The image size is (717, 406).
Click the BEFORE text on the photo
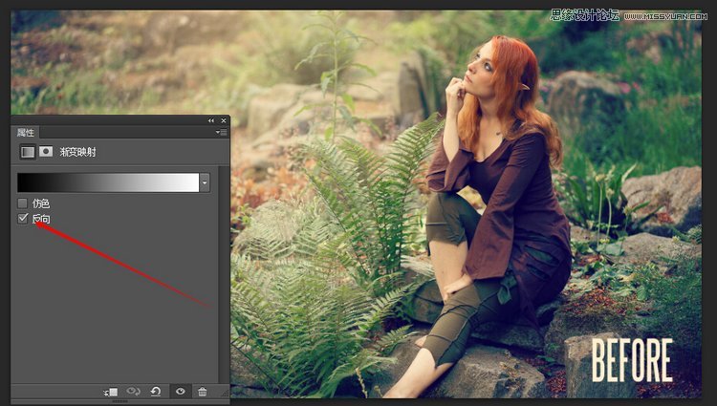632,359
